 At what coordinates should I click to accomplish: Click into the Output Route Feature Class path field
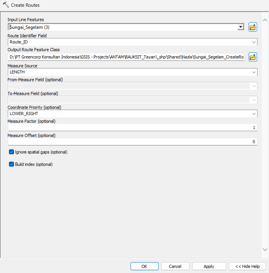tap(126, 57)
